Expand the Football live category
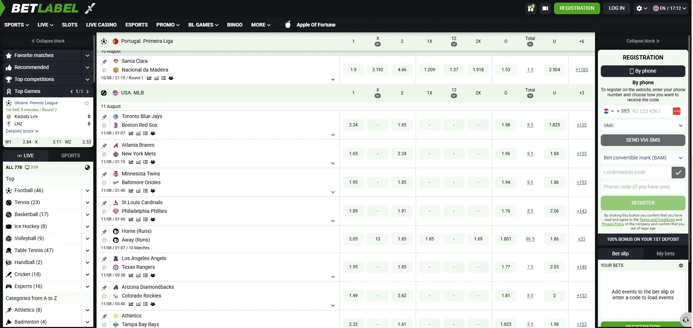 coord(87,190)
